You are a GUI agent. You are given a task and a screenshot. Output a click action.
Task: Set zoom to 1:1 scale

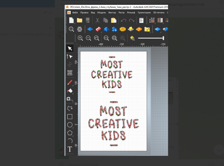[106, 38]
